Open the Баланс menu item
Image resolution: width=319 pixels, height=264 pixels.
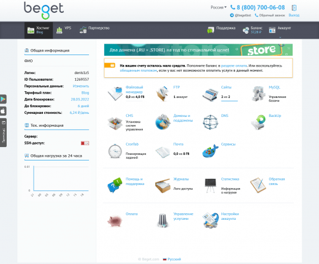point(252,30)
